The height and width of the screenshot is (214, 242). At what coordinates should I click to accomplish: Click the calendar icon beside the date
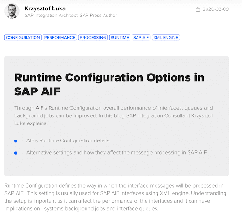click(198, 9)
